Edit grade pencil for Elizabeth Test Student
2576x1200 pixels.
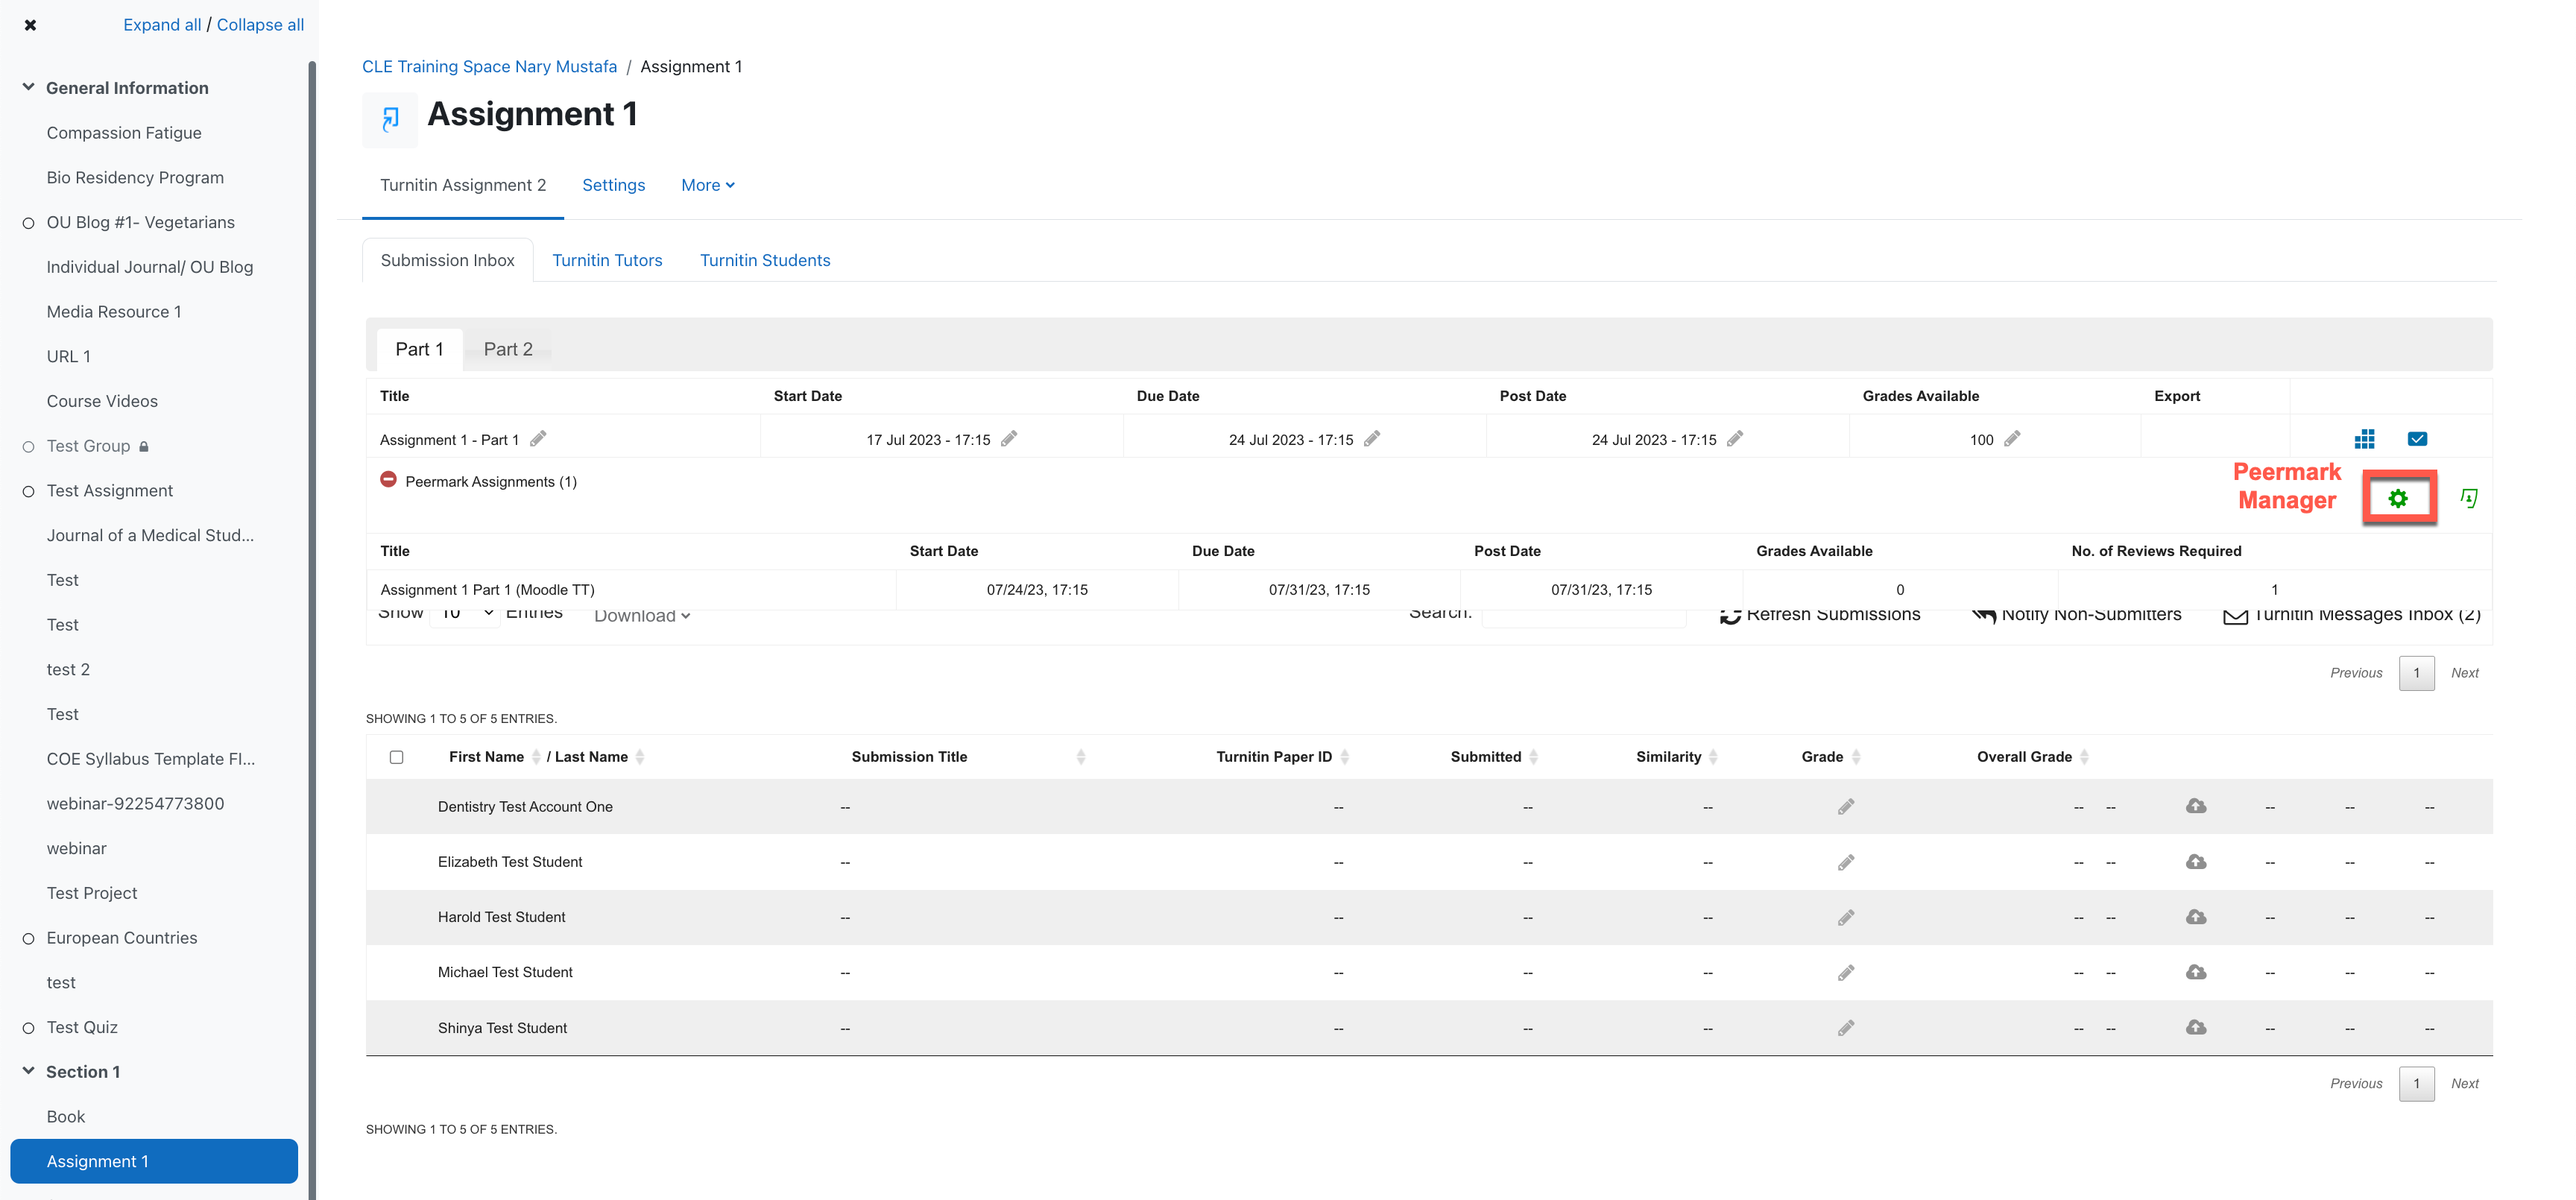pos(1846,862)
